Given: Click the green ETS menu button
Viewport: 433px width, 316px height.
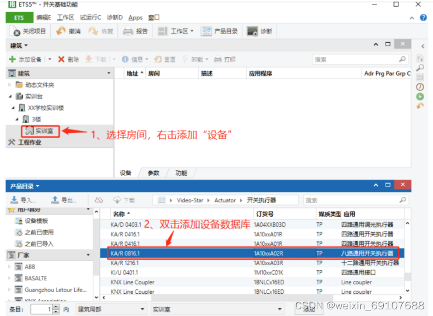Looking at the screenshot, I should tap(19, 18).
